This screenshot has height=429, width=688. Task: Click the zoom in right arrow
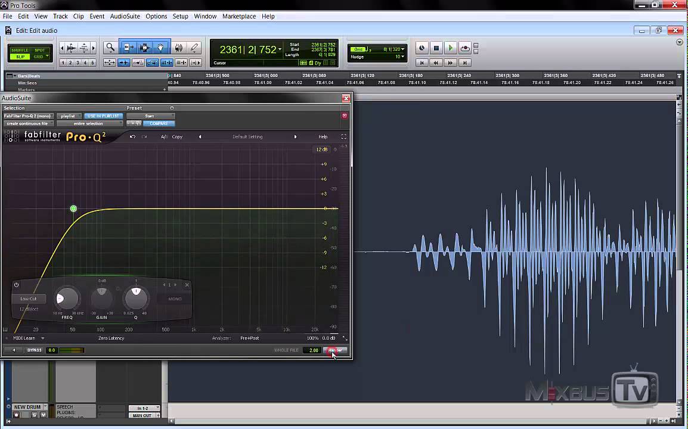pos(93,48)
